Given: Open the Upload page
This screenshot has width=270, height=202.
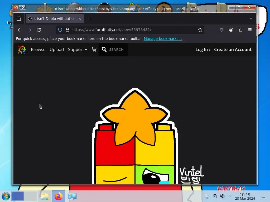Looking at the screenshot, I should click(x=57, y=49).
